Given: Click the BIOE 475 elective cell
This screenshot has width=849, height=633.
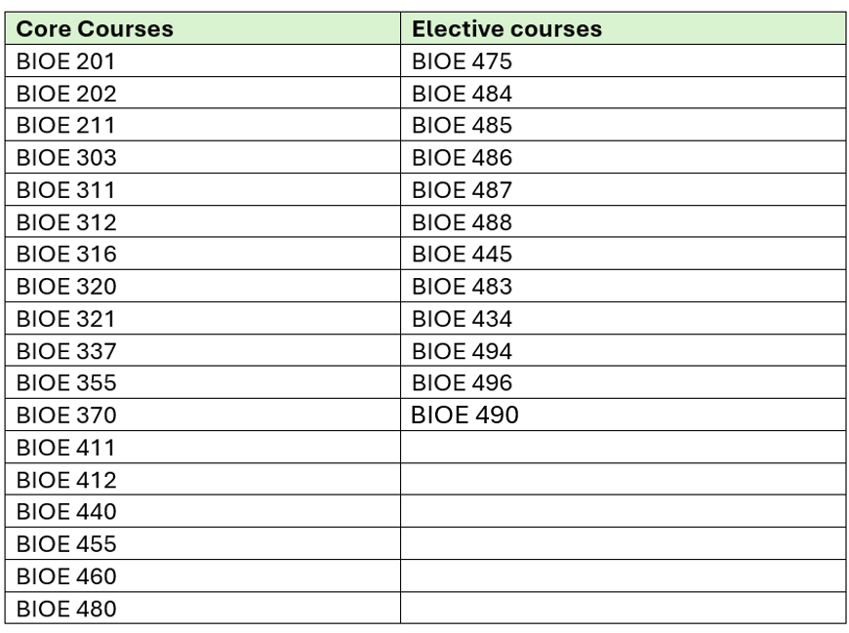Looking at the screenshot, I should [623, 60].
